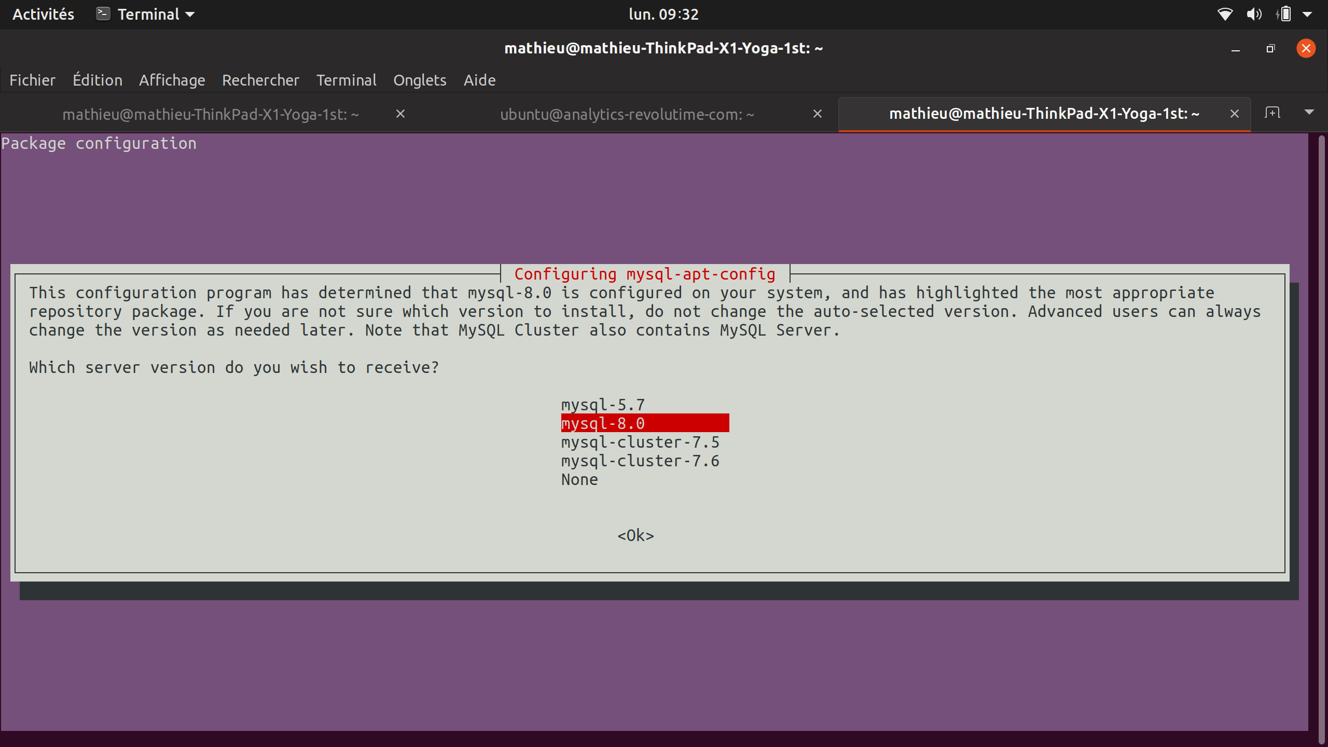Click the Wi-Fi status icon
The width and height of the screenshot is (1328, 747).
click(1225, 14)
